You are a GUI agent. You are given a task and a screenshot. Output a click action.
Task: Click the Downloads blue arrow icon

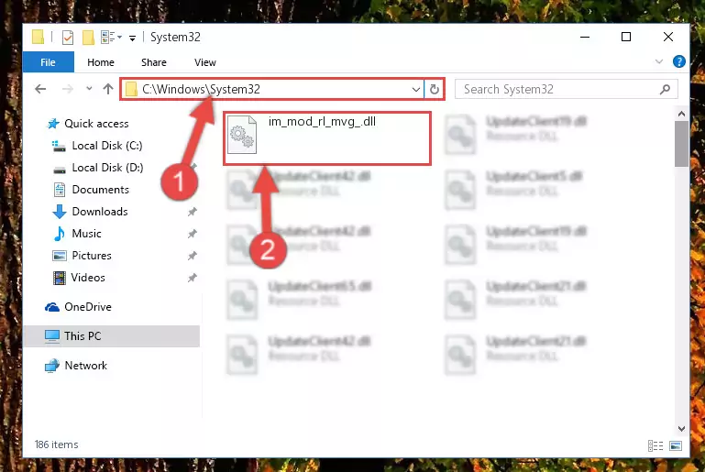[59, 212]
